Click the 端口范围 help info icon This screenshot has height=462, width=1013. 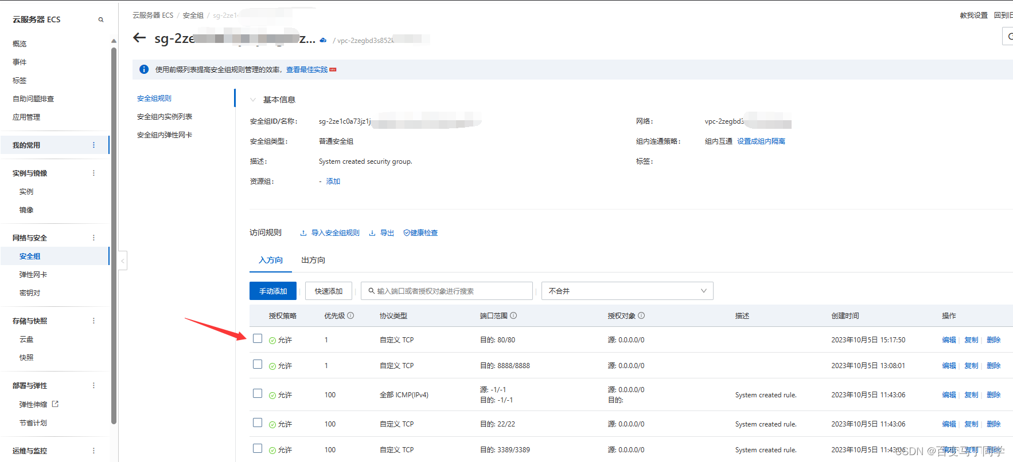point(513,315)
